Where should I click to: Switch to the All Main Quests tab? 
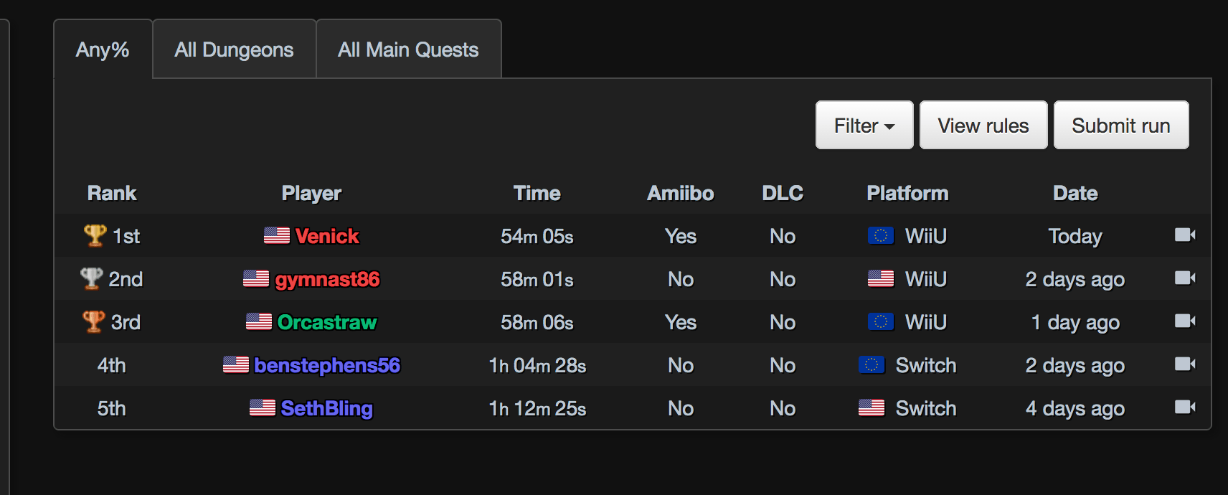click(408, 49)
